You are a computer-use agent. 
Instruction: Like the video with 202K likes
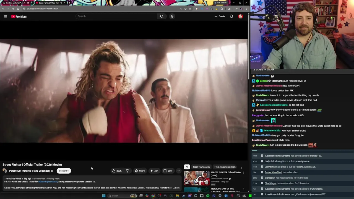coord(117,171)
